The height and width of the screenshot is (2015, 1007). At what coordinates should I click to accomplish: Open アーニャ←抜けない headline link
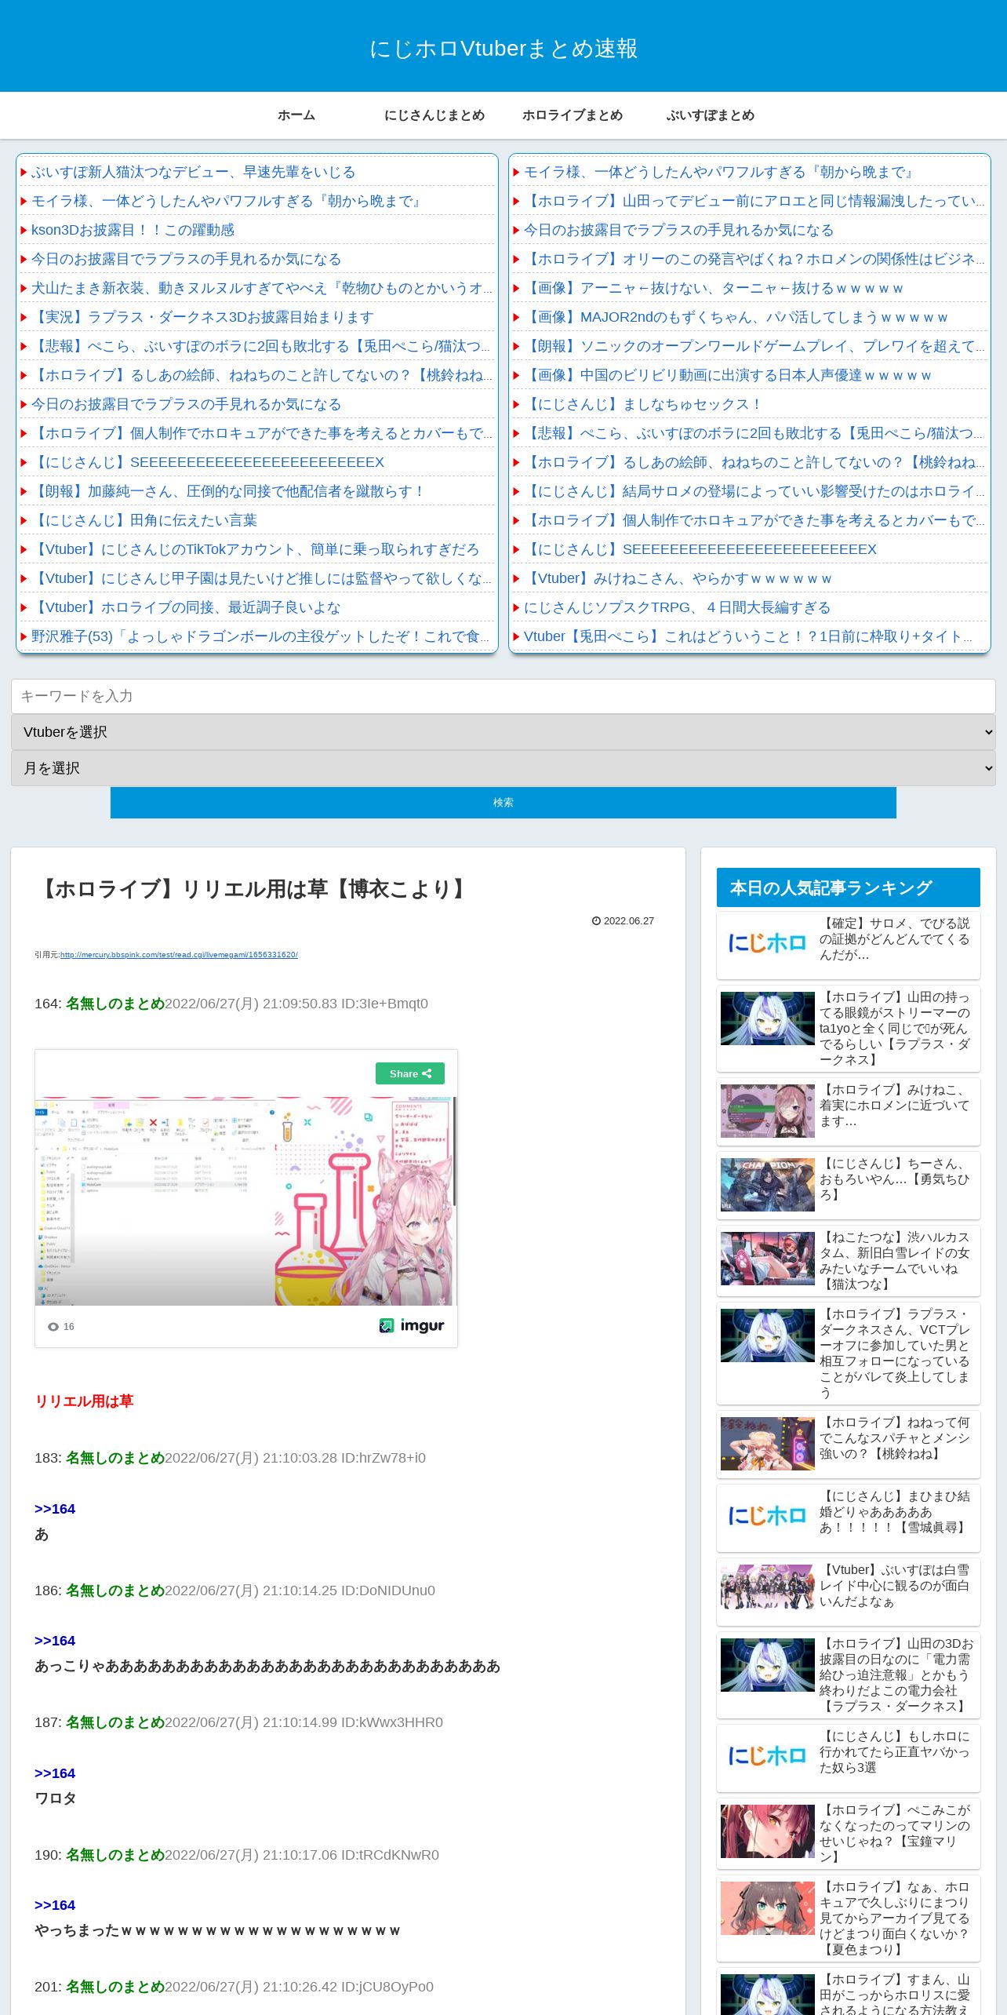[714, 288]
